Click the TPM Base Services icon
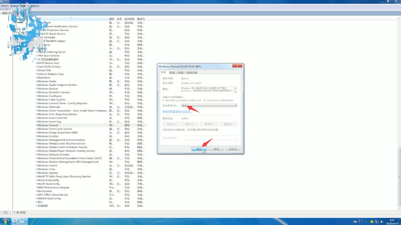401x225 pixels. coord(36,56)
